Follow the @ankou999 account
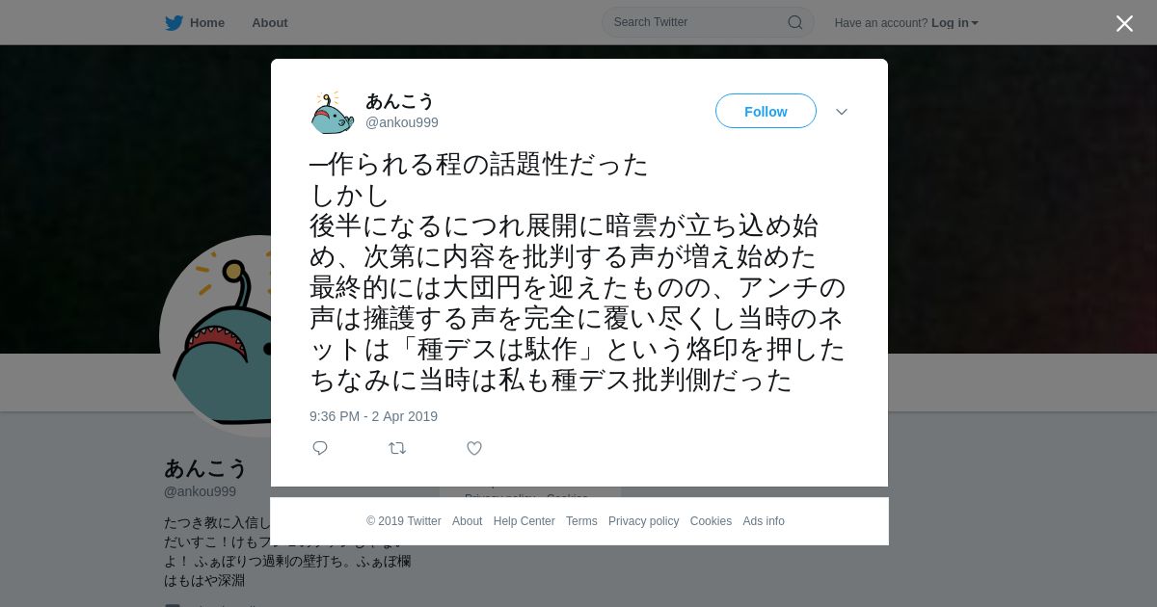The image size is (1157, 607). click(766, 111)
